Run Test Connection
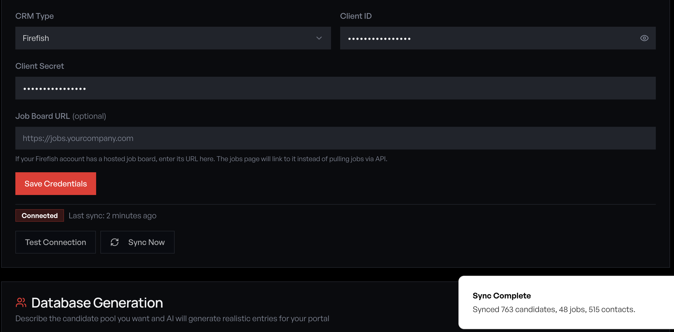The height and width of the screenshot is (332, 674). point(55,242)
